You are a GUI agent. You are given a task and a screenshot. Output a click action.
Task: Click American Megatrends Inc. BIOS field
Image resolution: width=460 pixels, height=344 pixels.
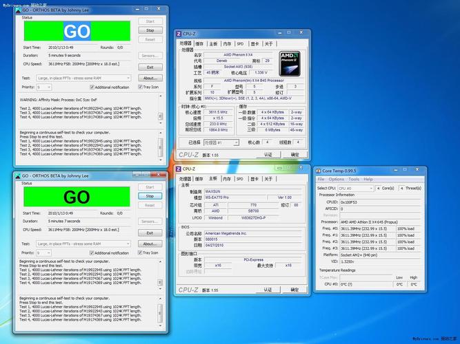(253, 233)
